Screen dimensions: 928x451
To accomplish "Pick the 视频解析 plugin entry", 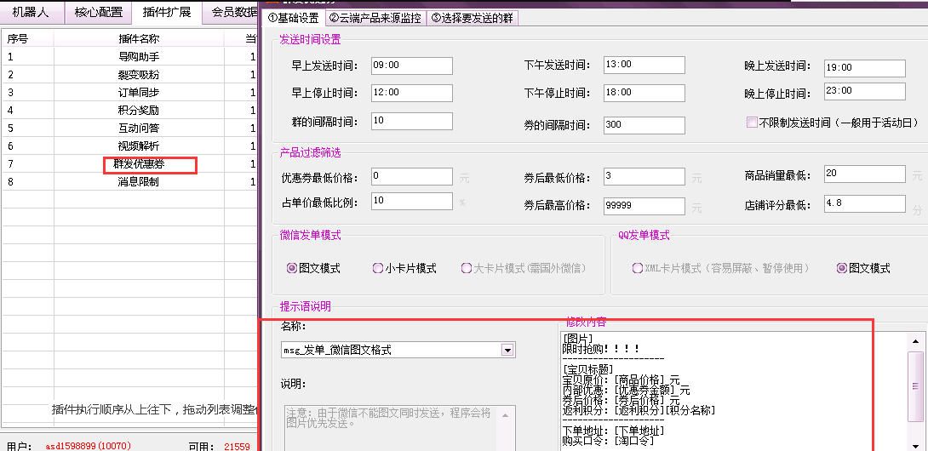I will click(138, 146).
